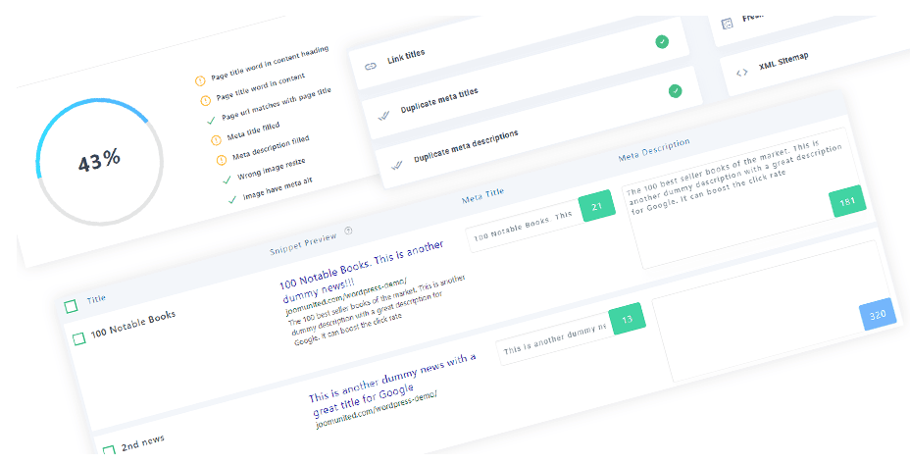Open snippet link 'This is another dummy news'

pyautogui.click(x=393, y=384)
